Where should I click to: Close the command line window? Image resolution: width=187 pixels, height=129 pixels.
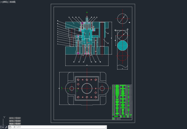pyautogui.click(x=3, y=127)
